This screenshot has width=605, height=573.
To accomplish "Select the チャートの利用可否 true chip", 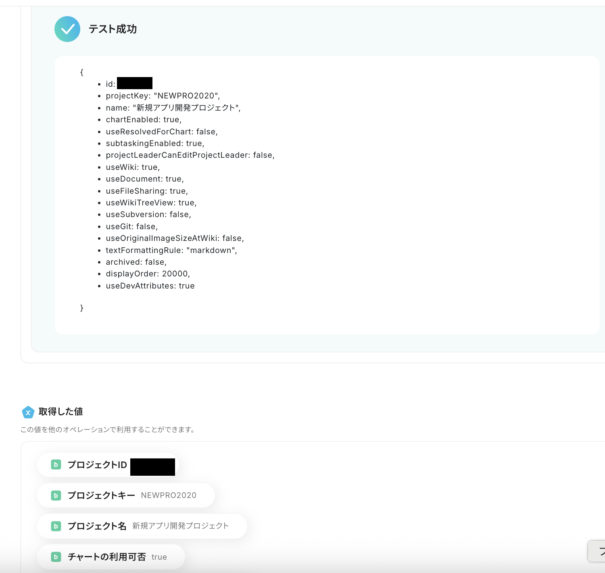I will (111, 557).
